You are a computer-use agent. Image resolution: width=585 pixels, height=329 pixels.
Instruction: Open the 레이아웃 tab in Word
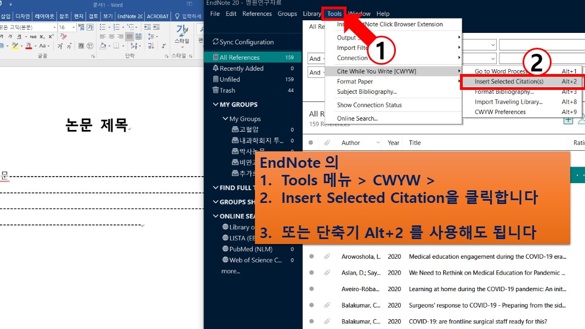[44, 16]
